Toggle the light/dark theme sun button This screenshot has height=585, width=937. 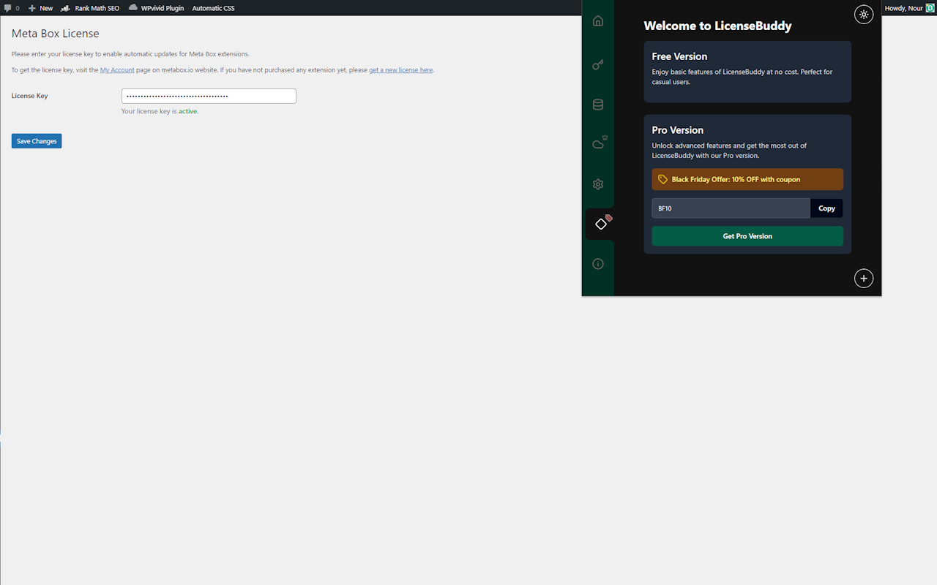[x=864, y=14]
